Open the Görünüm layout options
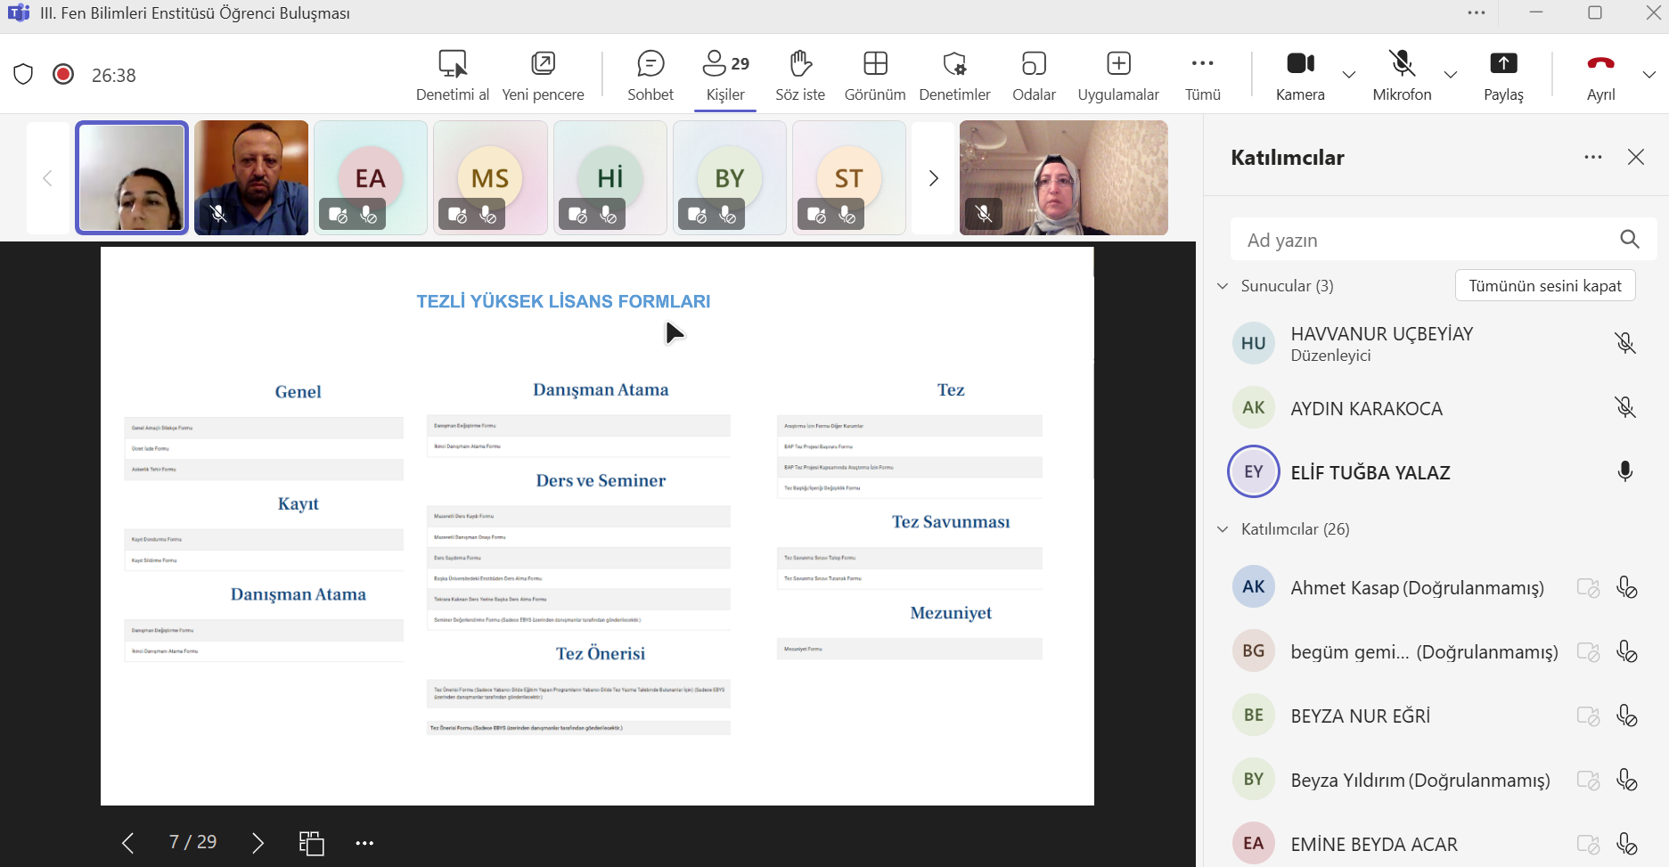The image size is (1669, 867). point(874,75)
